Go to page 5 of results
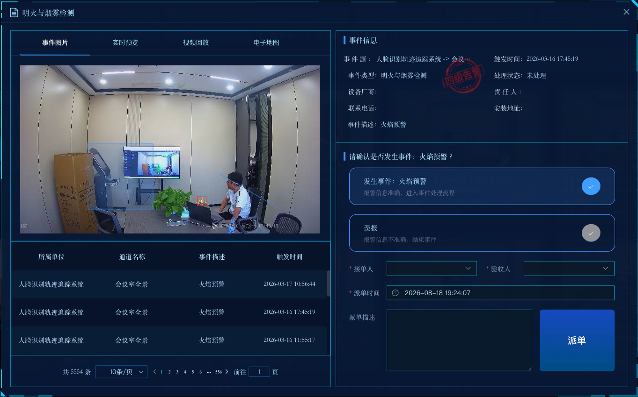638x397 pixels. tap(193, 372)
